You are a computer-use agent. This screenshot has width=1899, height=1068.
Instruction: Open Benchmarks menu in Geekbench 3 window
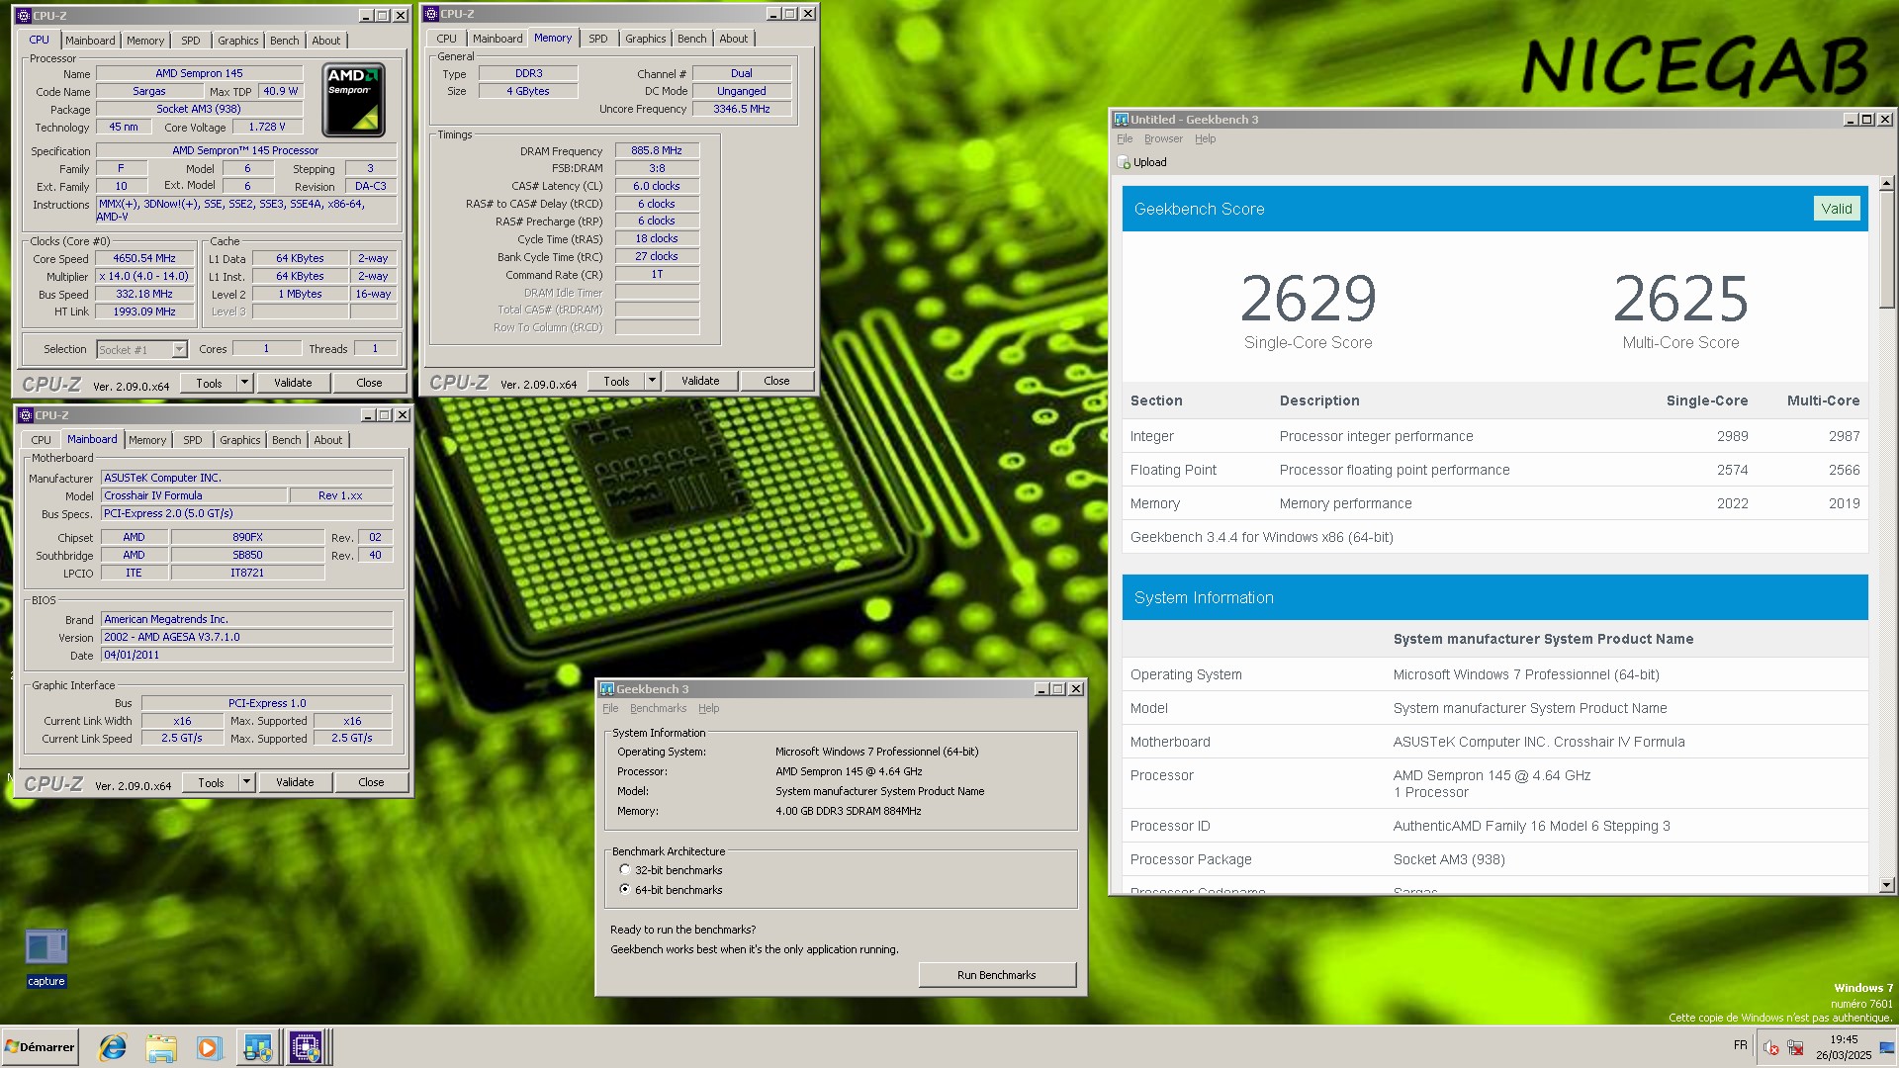[658, 708]
